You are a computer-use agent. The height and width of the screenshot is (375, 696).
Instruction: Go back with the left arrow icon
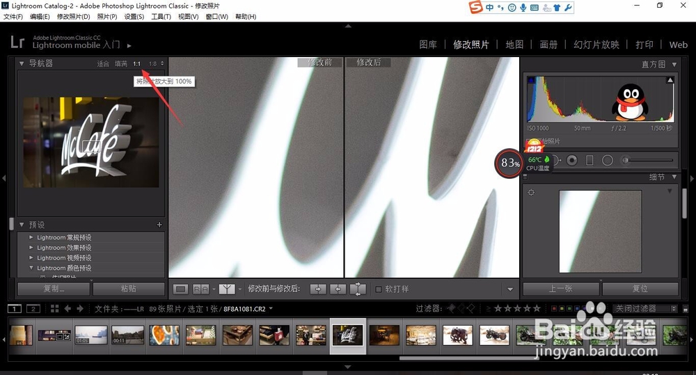click(x=68, y=308)
